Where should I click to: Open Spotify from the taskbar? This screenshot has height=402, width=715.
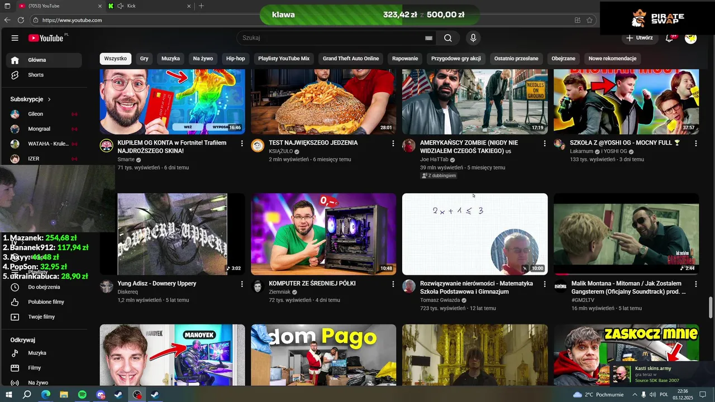click(x=82, y=395)
